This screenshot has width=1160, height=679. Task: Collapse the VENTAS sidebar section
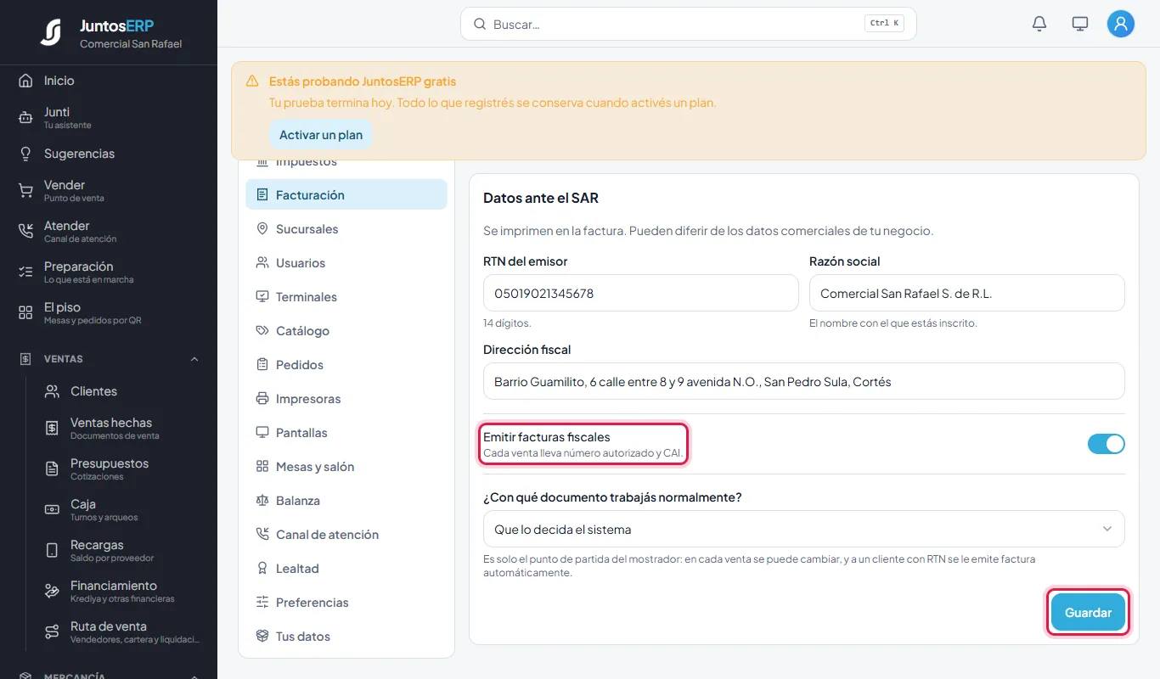[109, 359]
